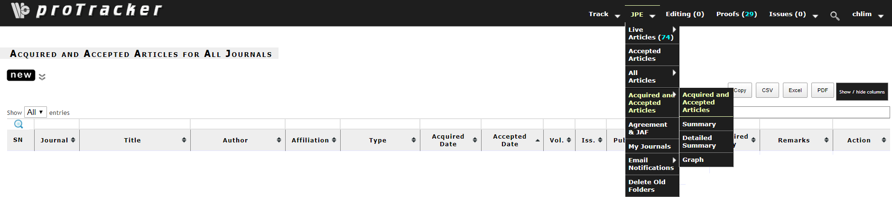Click the search magnifier icon in navbar

(835, 16)
